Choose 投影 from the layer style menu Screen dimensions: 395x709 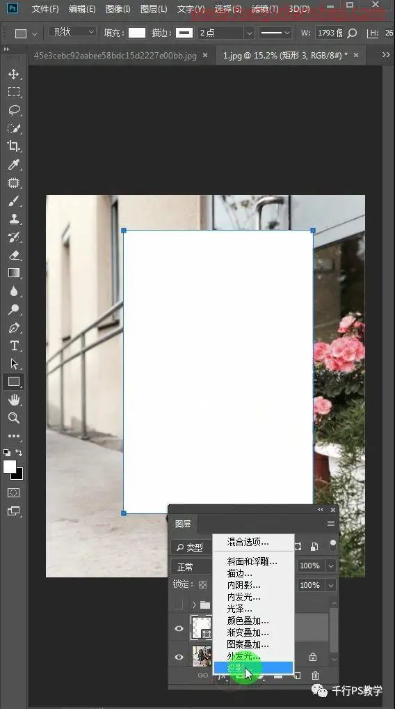[253, 667]
